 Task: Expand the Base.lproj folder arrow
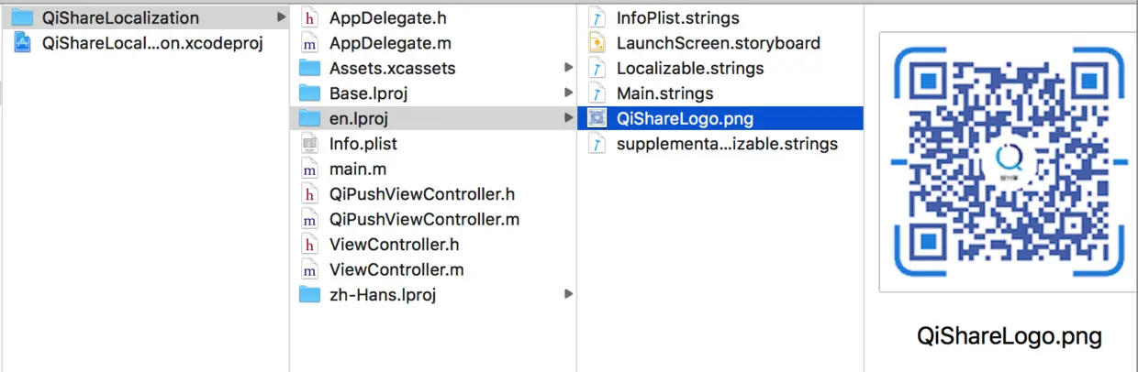pos(569,93)
